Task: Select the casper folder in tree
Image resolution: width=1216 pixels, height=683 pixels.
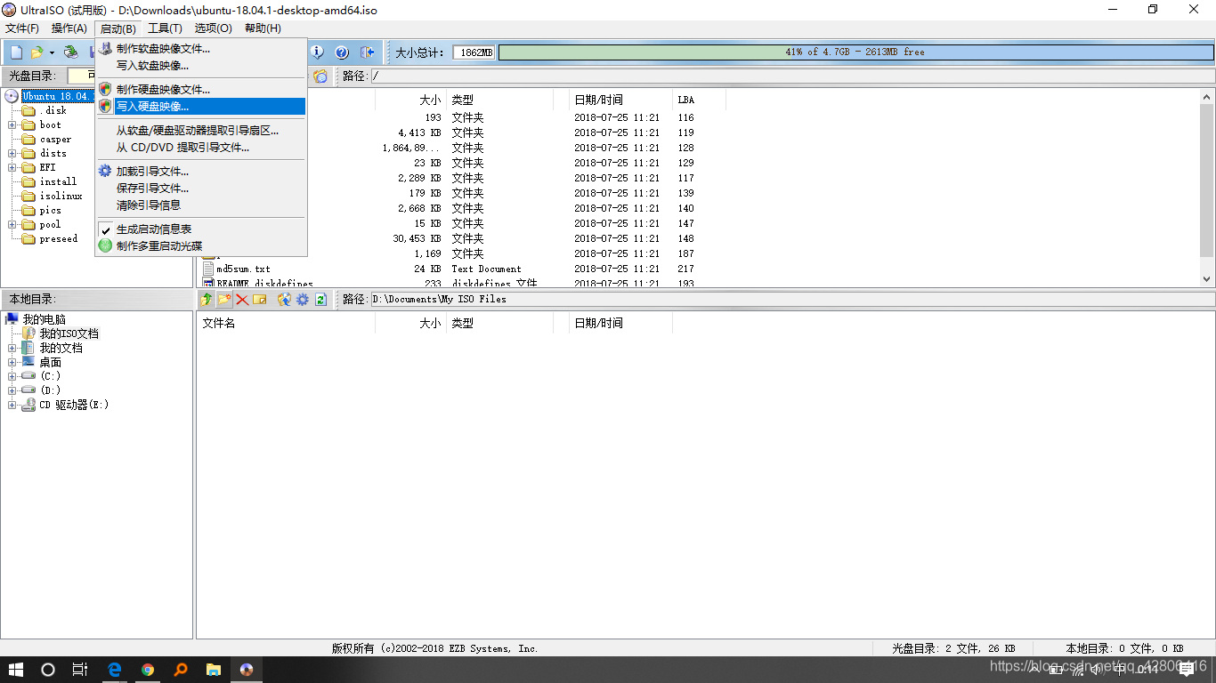Action: 55,140
